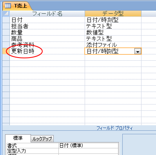
Task: Click the 書式 property label
Action: click(33, 146)
